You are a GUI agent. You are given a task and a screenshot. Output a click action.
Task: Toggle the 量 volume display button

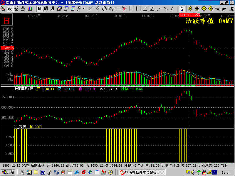click(x=16, y=9)
